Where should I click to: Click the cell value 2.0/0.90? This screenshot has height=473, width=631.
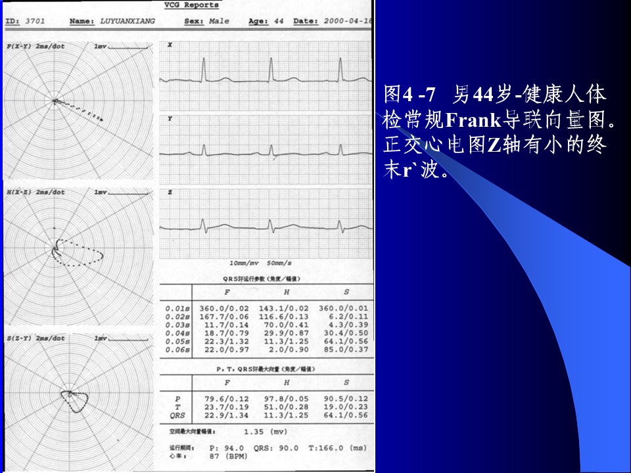289,350
